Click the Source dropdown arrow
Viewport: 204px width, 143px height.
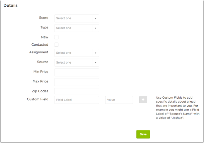click(95, 63)
